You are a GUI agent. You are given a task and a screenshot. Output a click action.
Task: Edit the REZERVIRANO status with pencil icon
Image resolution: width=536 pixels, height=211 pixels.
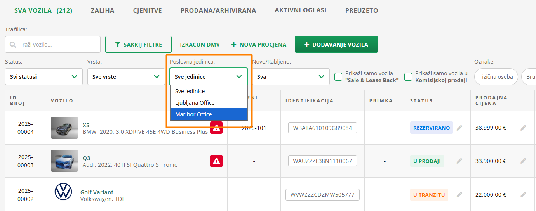coord(459,128)
